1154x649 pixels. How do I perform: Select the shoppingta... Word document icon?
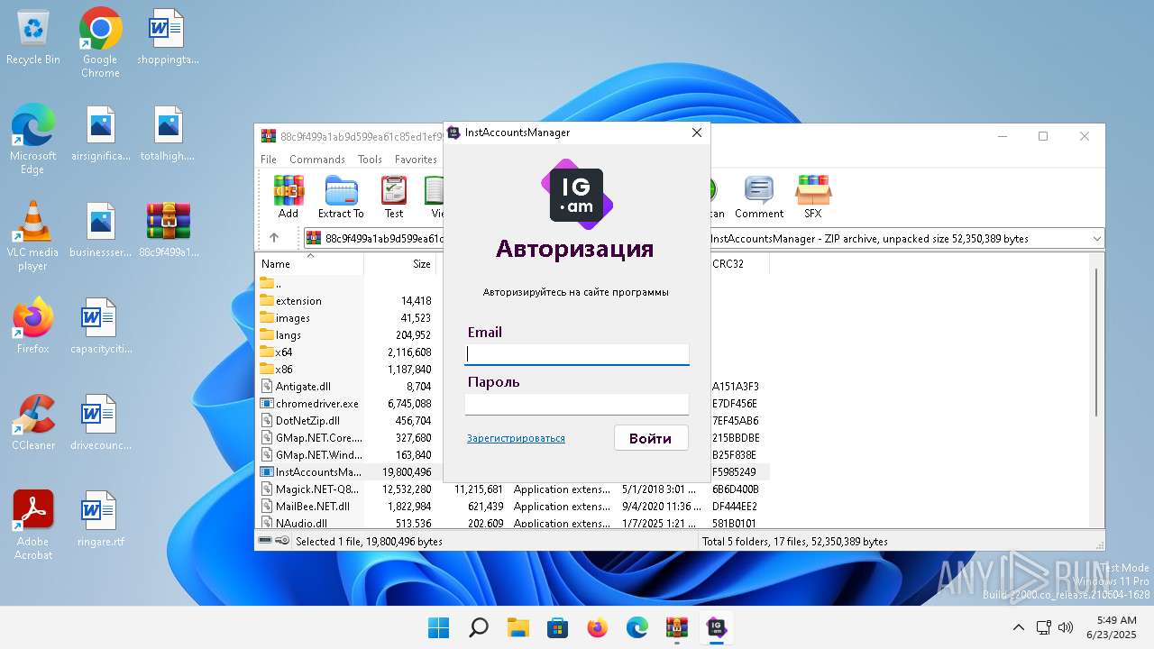[x=168, y=38]
